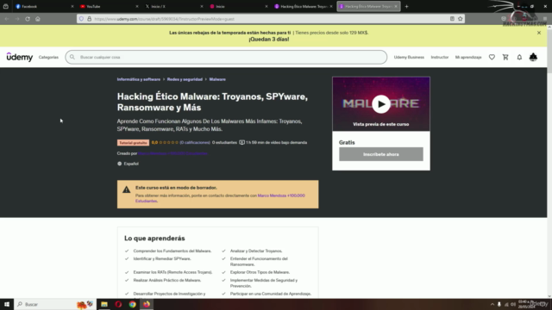Click the shield tracking protection icon
552x310 pixels.
pyautogui.click(x=81, y=19)
